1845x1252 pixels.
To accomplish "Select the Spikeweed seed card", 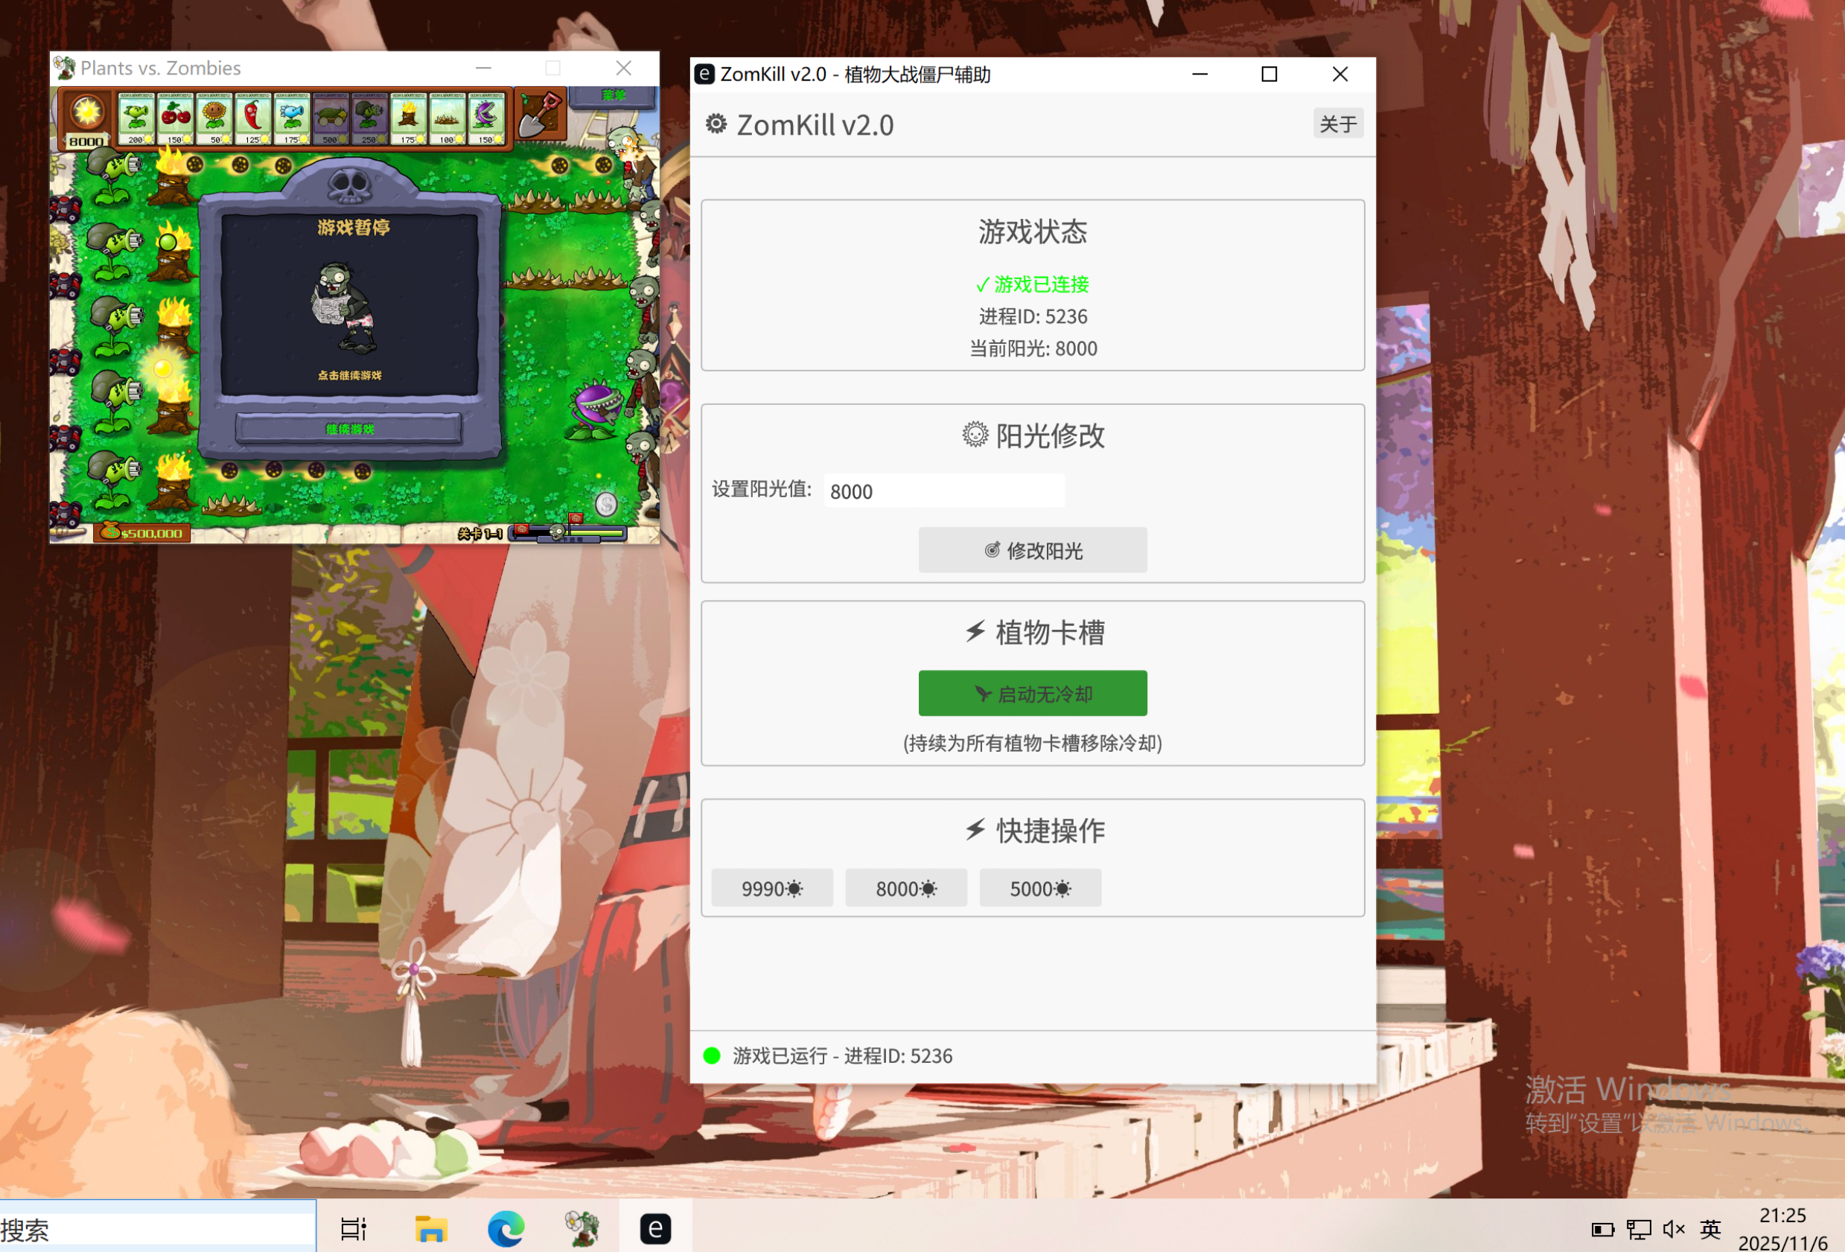I will click(447, 118).
